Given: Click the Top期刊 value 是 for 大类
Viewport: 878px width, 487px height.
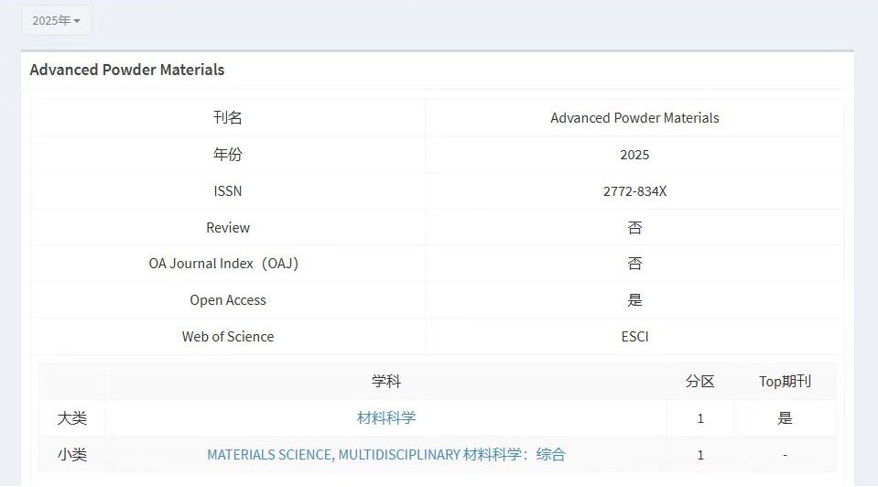Looking at the screenshot, I should [785, 417].
